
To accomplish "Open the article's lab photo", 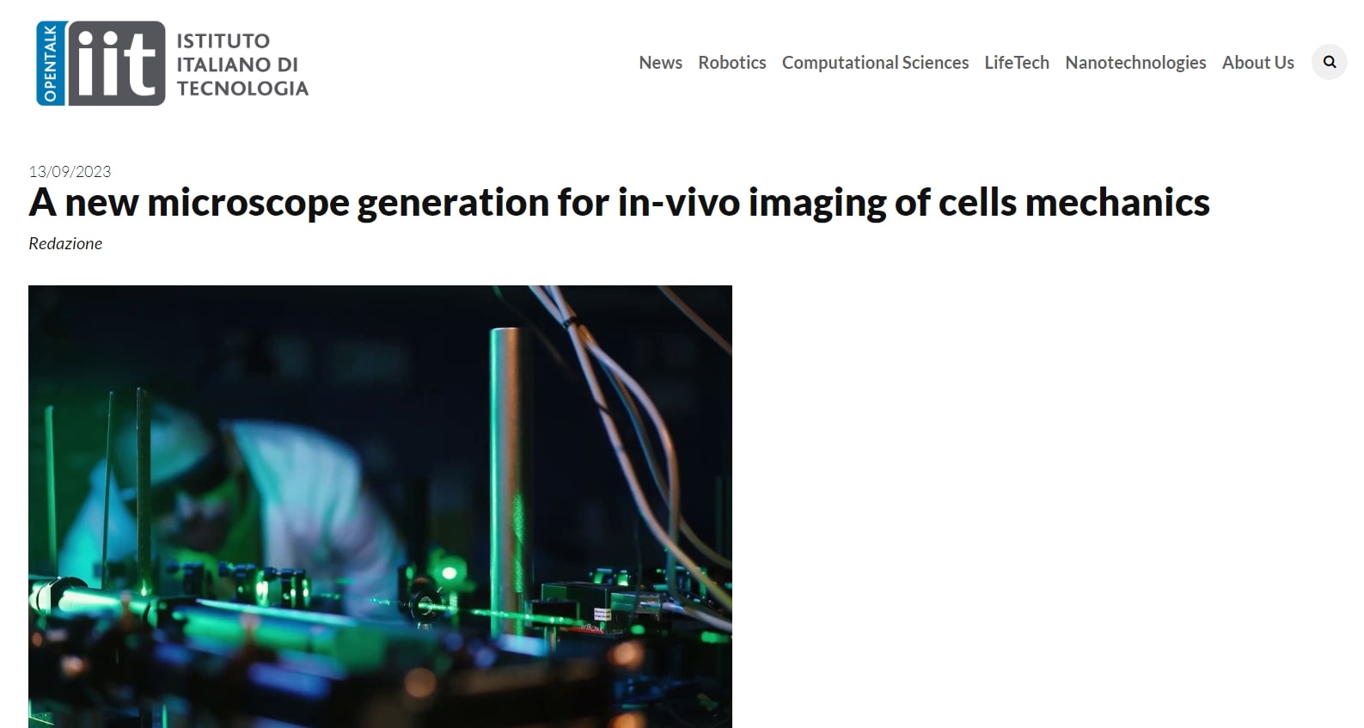I will pyautogui.click(x=380, y=506).
